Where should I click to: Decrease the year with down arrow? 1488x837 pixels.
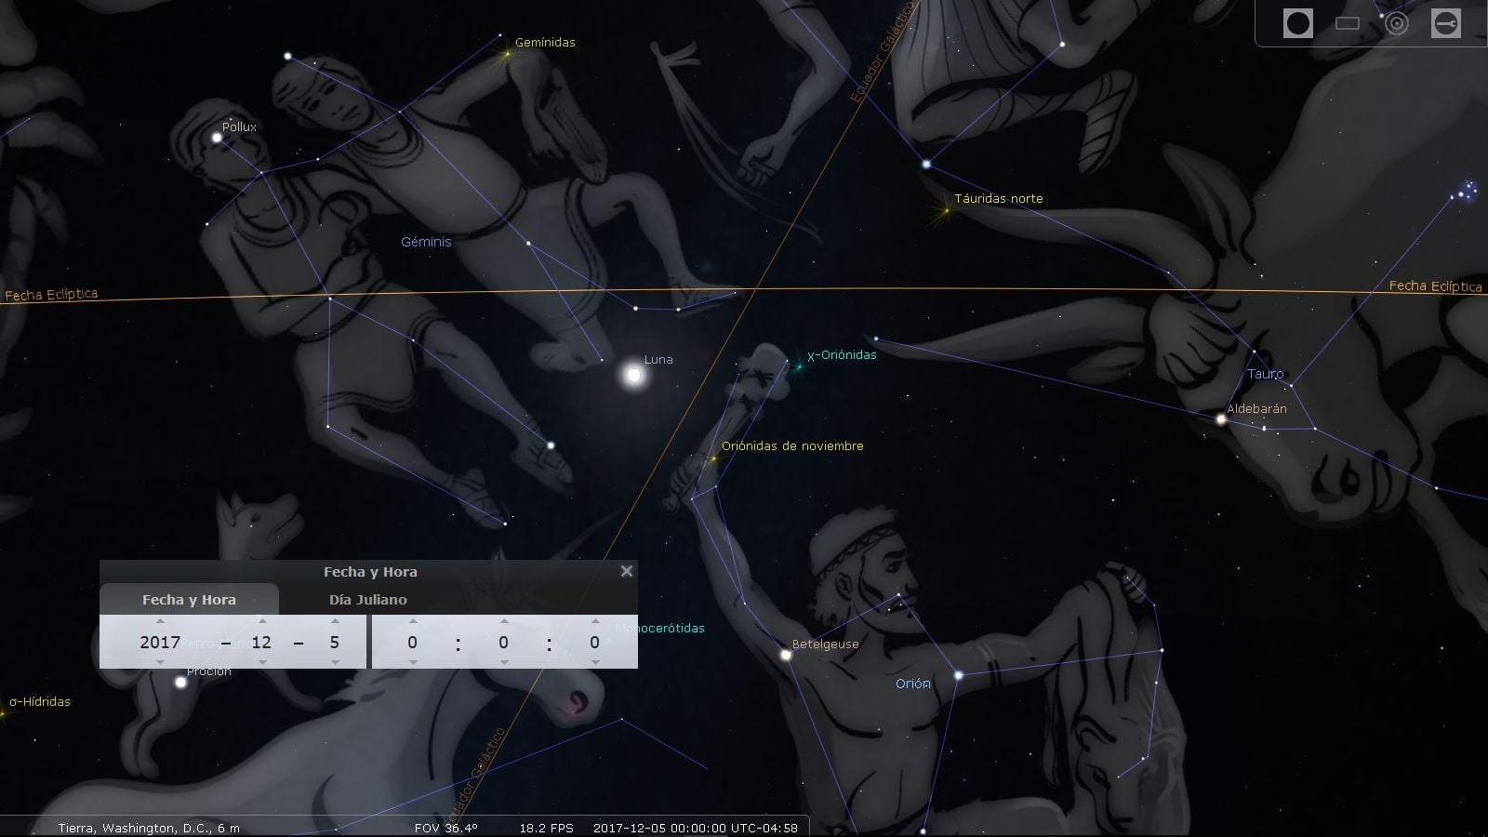pos(160,662)
